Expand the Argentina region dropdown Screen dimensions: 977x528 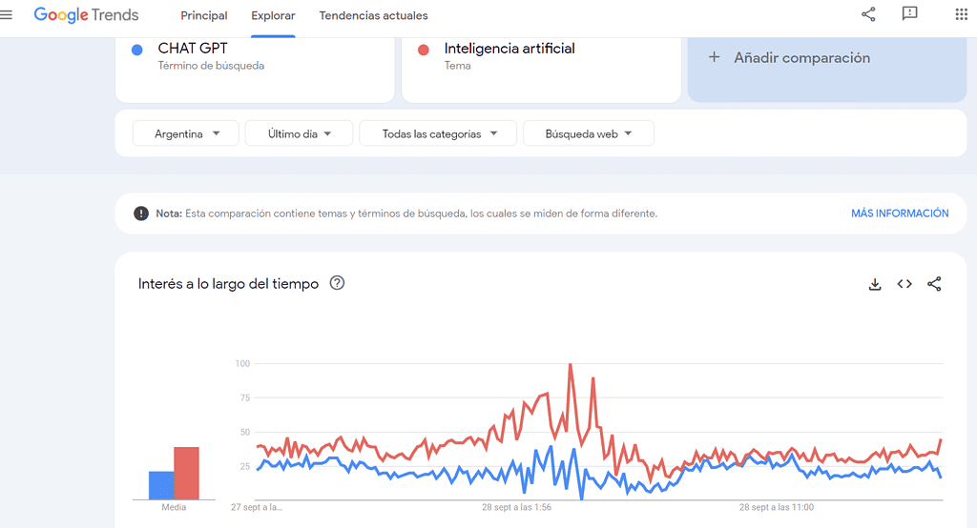187,133
